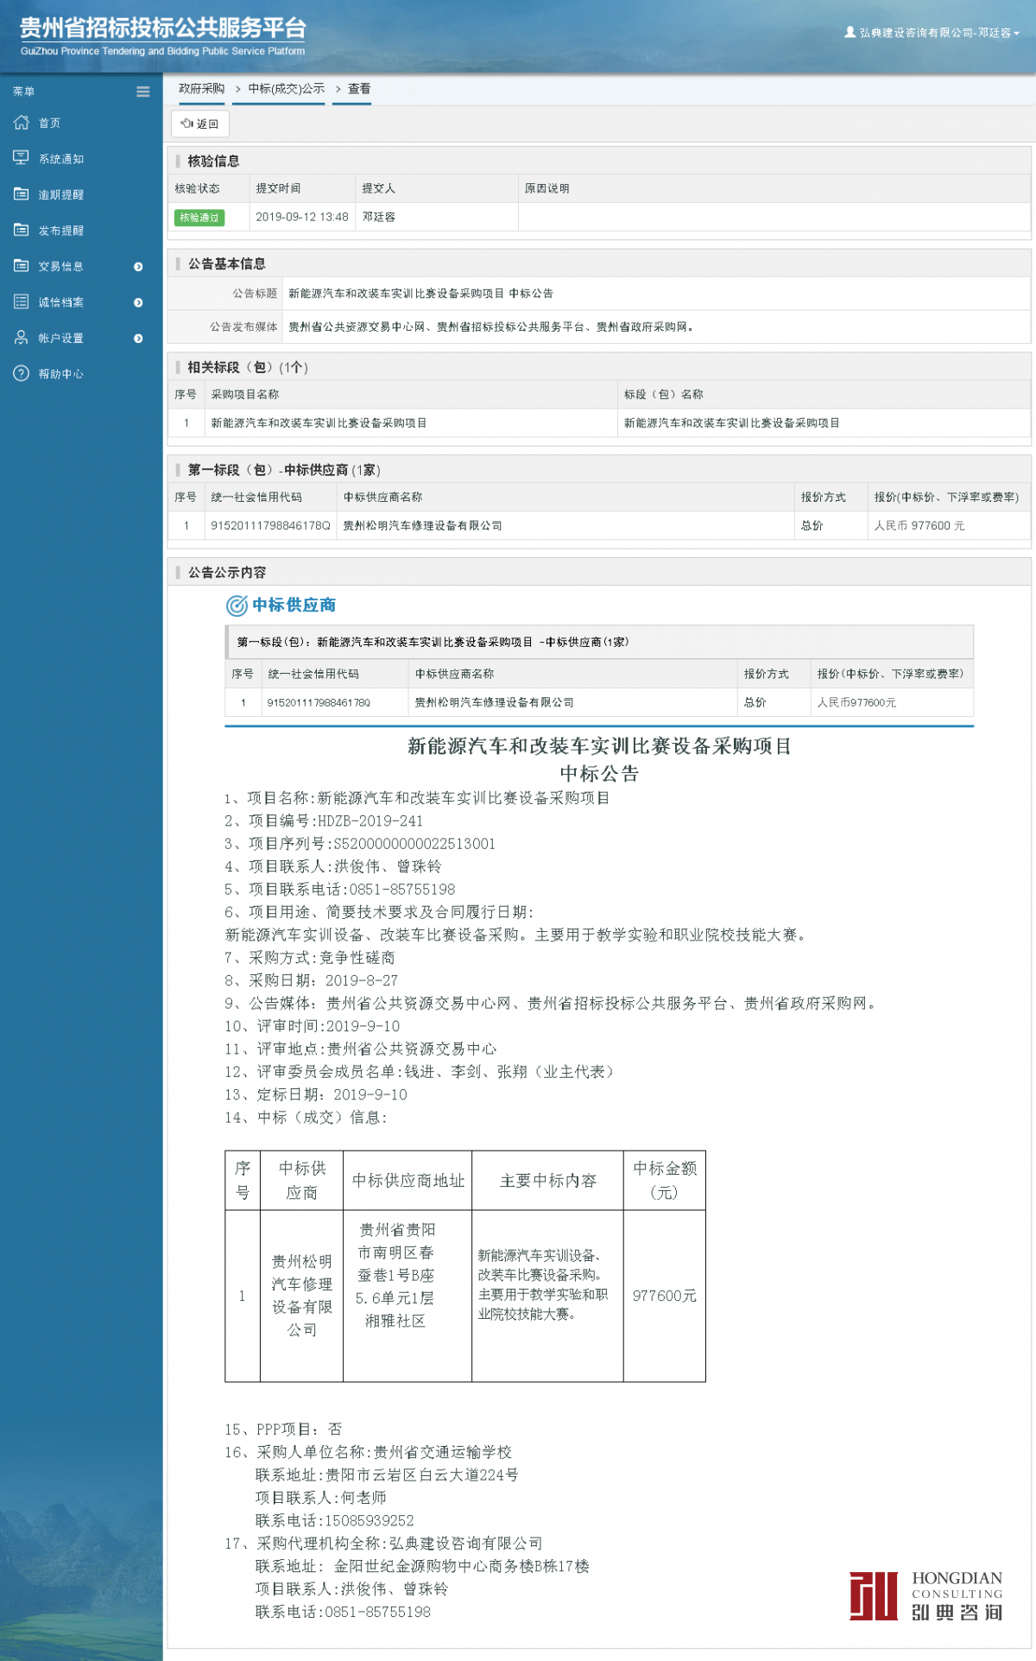Image resolution: width=1036 pixels, height=1661 pixels.
Task: Open 首页 in the sidebar
Action: click(49, 124)
